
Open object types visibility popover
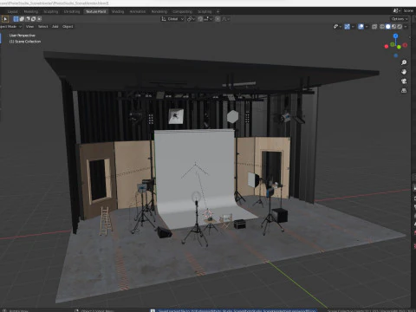[x=337, y=27]
